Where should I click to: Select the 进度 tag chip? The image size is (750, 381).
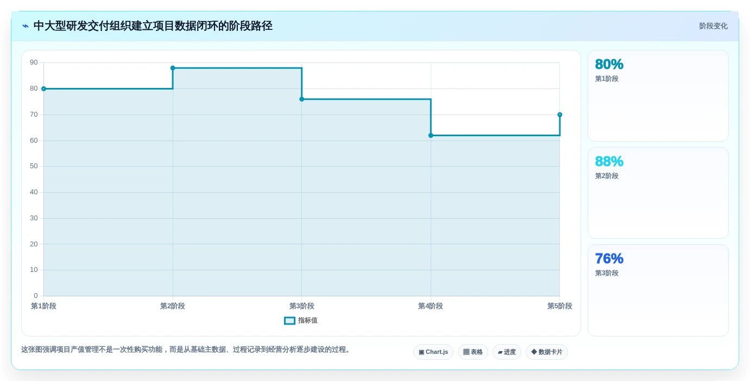(x=507, y=352)
